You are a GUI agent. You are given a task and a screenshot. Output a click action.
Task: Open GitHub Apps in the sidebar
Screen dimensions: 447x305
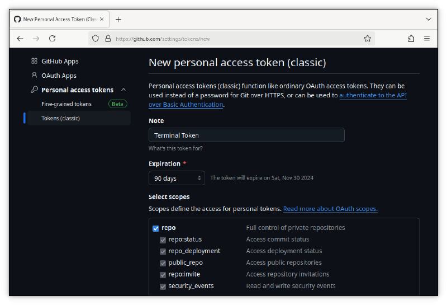60,61
